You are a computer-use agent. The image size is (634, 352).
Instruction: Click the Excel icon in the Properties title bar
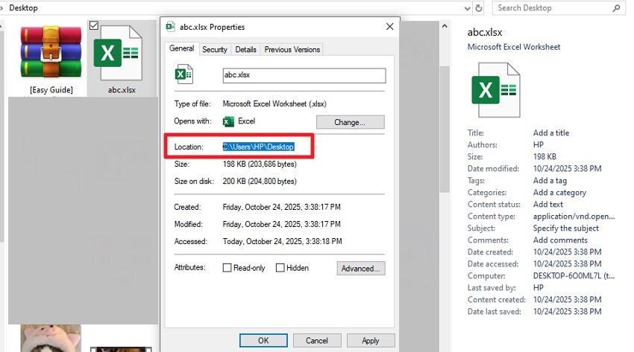[171, 27]
